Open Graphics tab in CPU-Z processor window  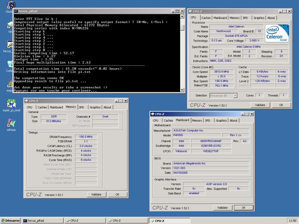point(259,18)
